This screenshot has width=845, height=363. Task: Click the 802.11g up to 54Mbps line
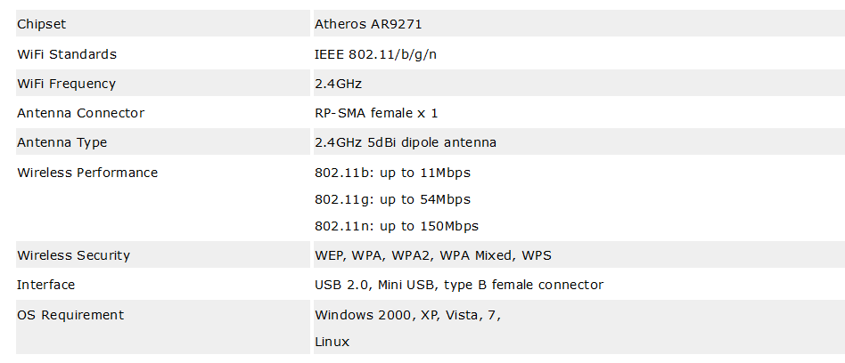(x=392, y=199)
